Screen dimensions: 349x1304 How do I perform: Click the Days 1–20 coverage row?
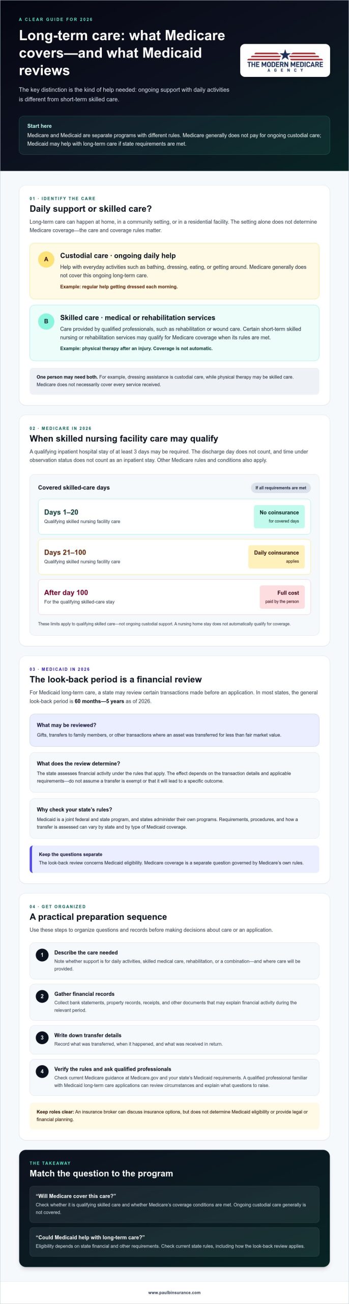174,517
